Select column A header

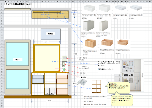coord(5,1)
